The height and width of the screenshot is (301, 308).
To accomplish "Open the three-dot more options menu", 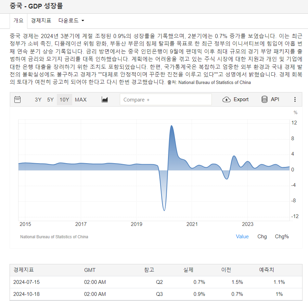I will click(295, 99).
